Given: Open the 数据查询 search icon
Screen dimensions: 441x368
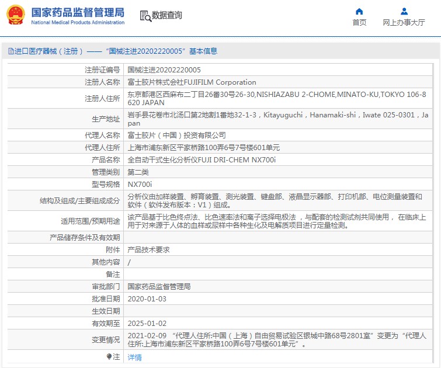Looking at the screenshot, I should point(145,16).
